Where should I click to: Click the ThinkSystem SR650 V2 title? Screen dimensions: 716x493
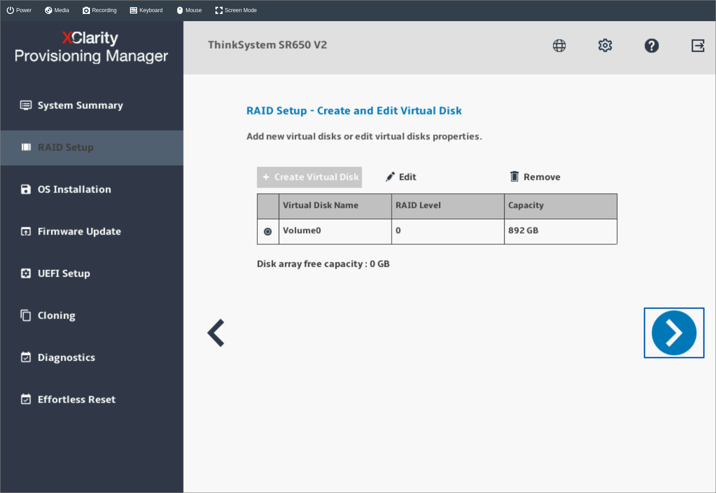(x=267, y=45)
